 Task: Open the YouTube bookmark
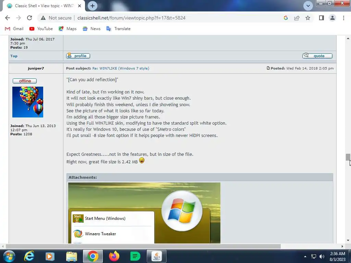[x=41, y=29]
